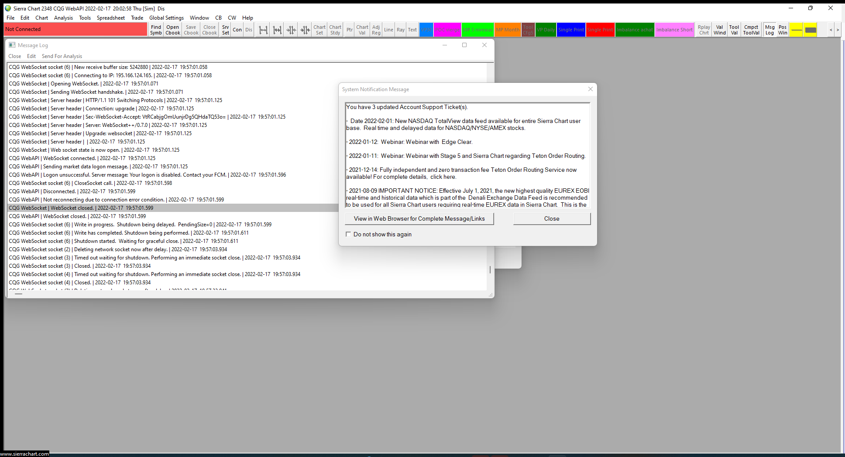Click the Con connect button
845x457 pixels.
[237, 30]
